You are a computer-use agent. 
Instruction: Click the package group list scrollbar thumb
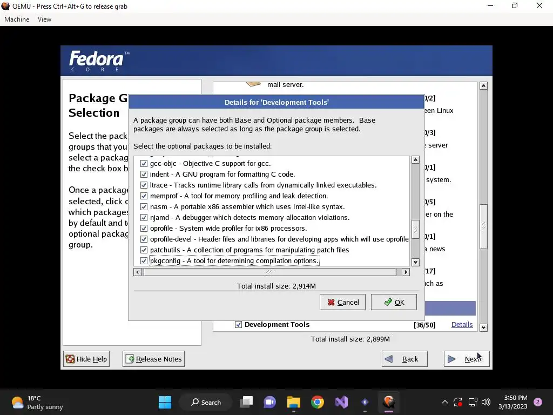483,226
